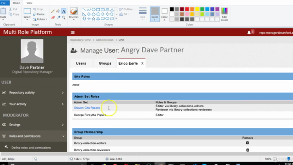Close the Erica Earle tab
293x165 pixels.
(x=142, y=63)
